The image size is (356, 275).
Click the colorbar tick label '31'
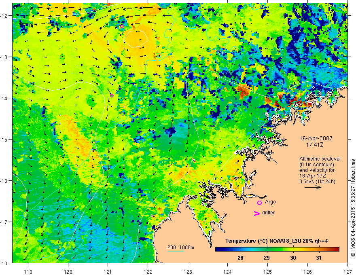pos(319,258)
